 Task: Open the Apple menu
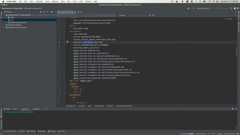(3, 1)
